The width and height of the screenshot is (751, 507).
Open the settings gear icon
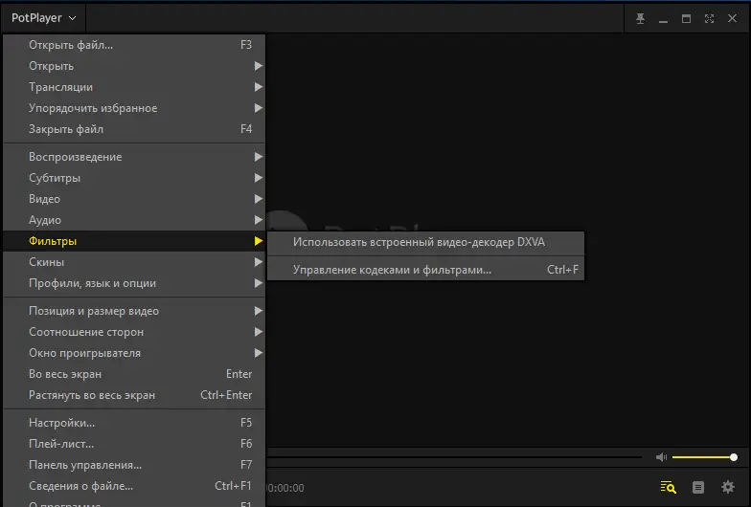(728, 488)
